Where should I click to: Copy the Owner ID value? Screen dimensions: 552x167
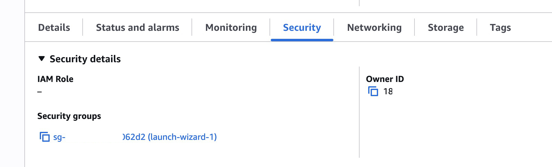tap(373, 92)
